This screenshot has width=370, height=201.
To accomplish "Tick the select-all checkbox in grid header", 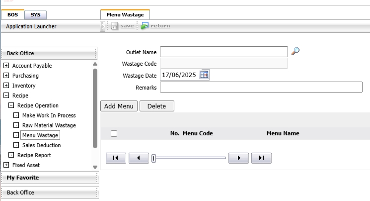I will click(114, 133).
